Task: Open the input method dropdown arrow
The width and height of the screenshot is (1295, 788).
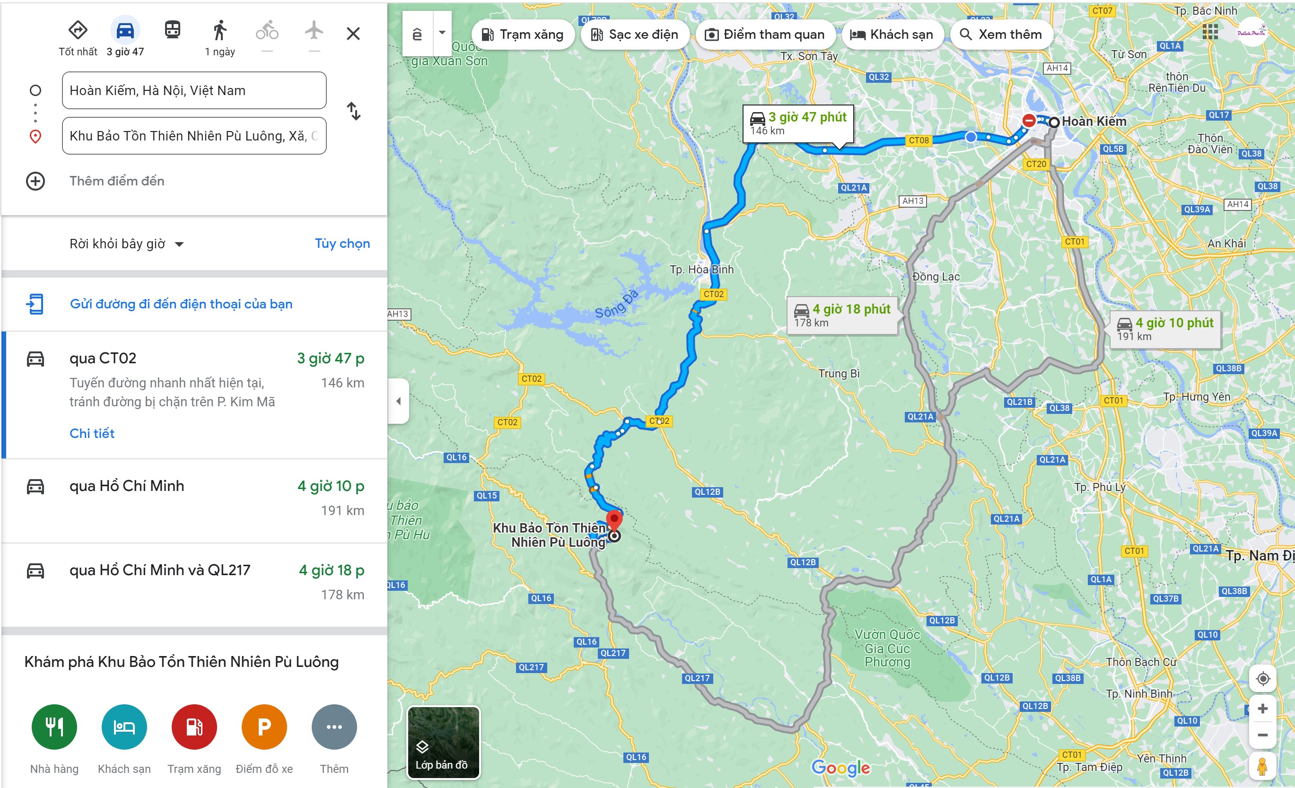Action: tap(442, 33)
